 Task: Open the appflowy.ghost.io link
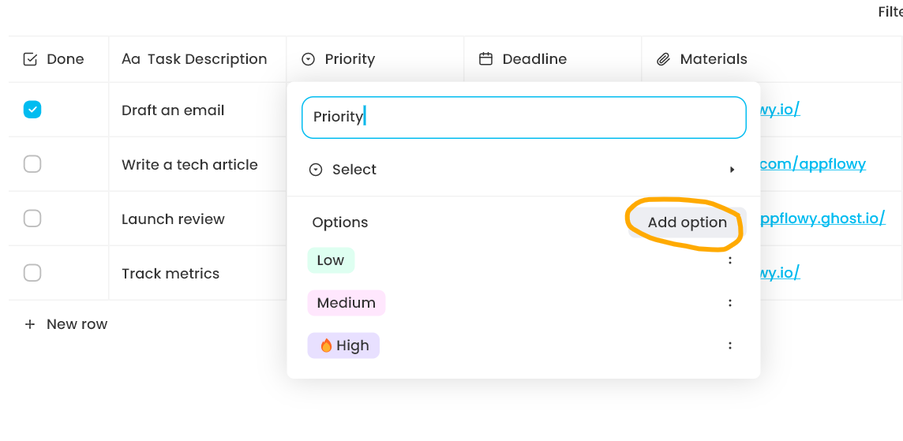point(822,219)
